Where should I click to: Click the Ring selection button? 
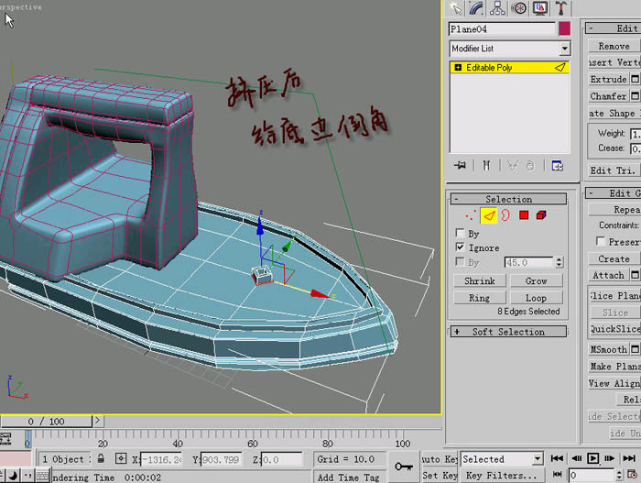click(480, 298)
